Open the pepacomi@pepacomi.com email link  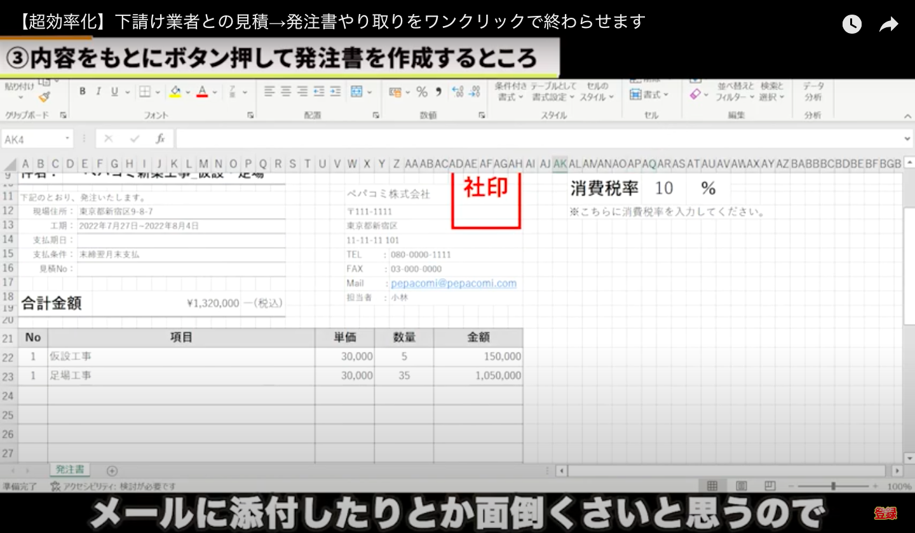(453, 283)
